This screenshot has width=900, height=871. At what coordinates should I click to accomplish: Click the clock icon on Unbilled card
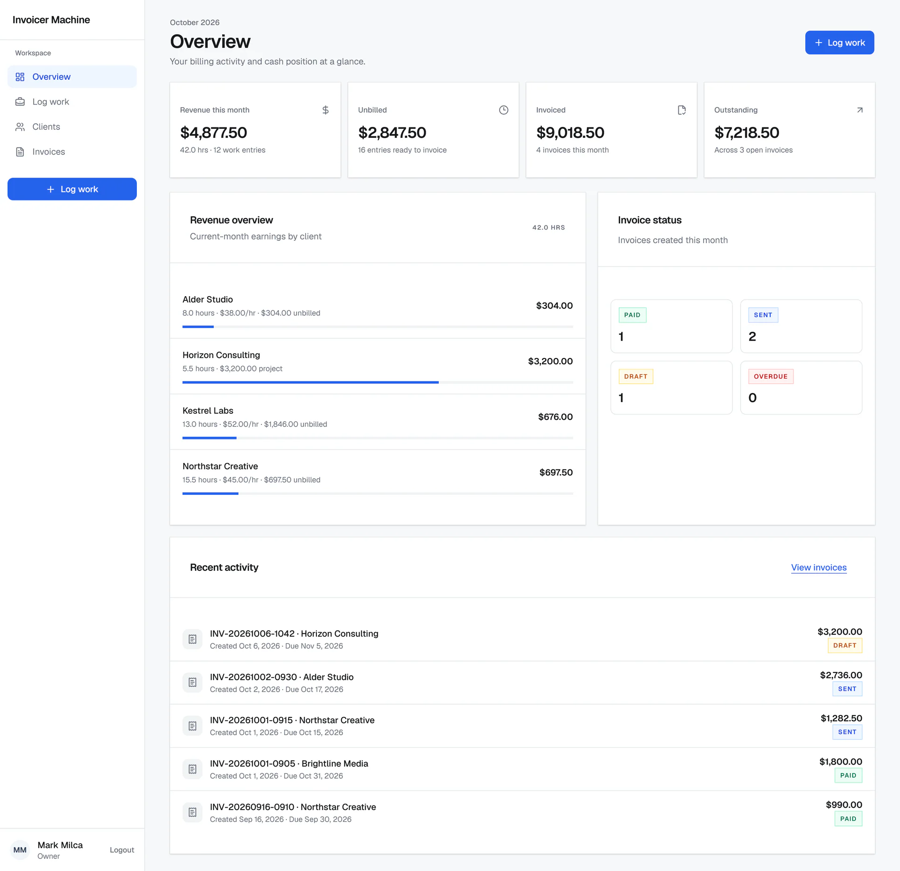(x=503, y=110)
